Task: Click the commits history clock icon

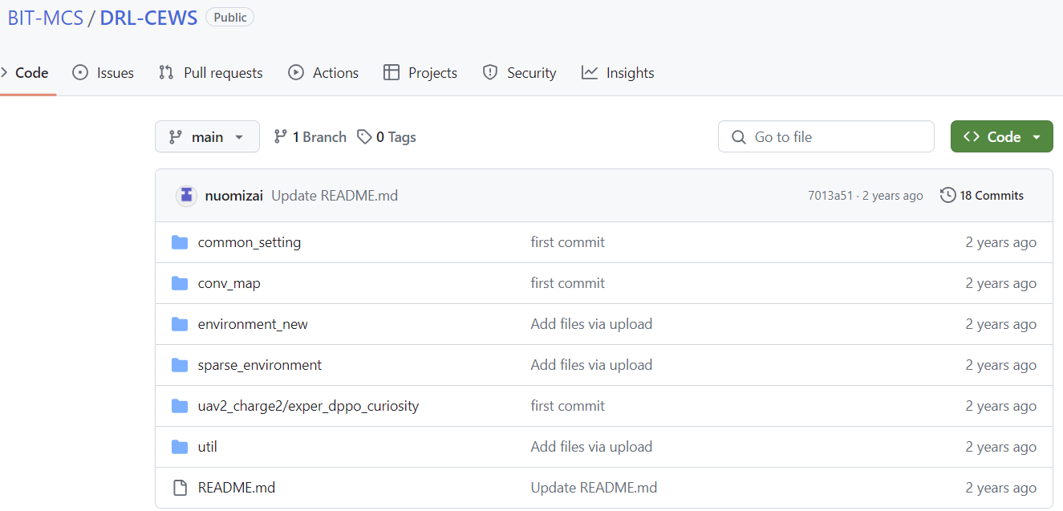Action: click(947, 195)
